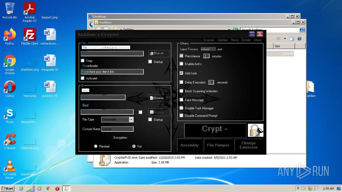Click the Assembly button
342x192 pixels.
tap(189, 145)
